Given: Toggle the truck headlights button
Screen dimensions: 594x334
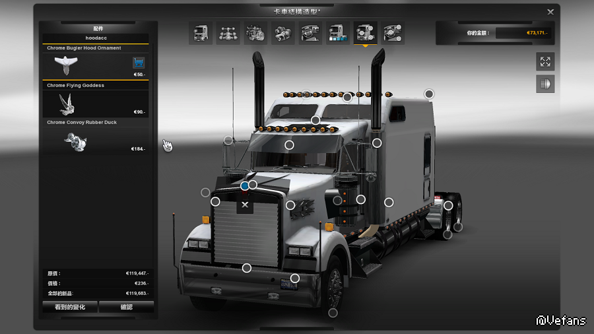Looking at the screenshot, I should tap(545, 84).
